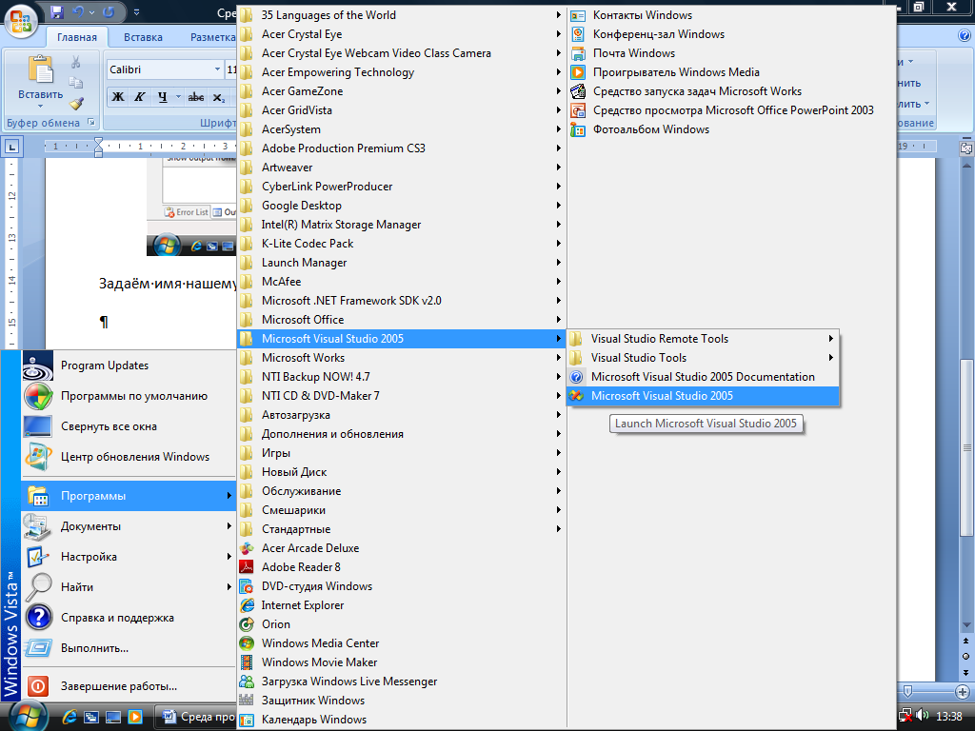975x731 pixels.
Task: Launch Microsoft Visual Studio 2005 from the submenu
Action: (x=703, y=396)
